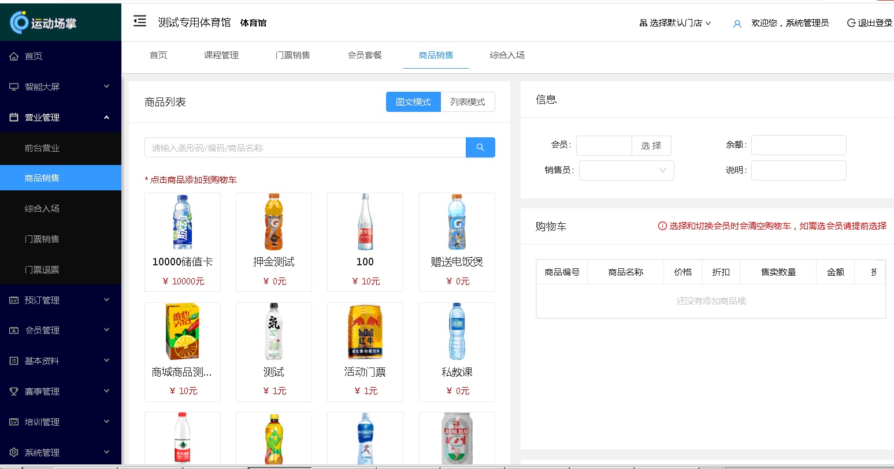The image size is (894, 469).
Task: Select the 商品销售 tab
Action: (x=436, y=55)
